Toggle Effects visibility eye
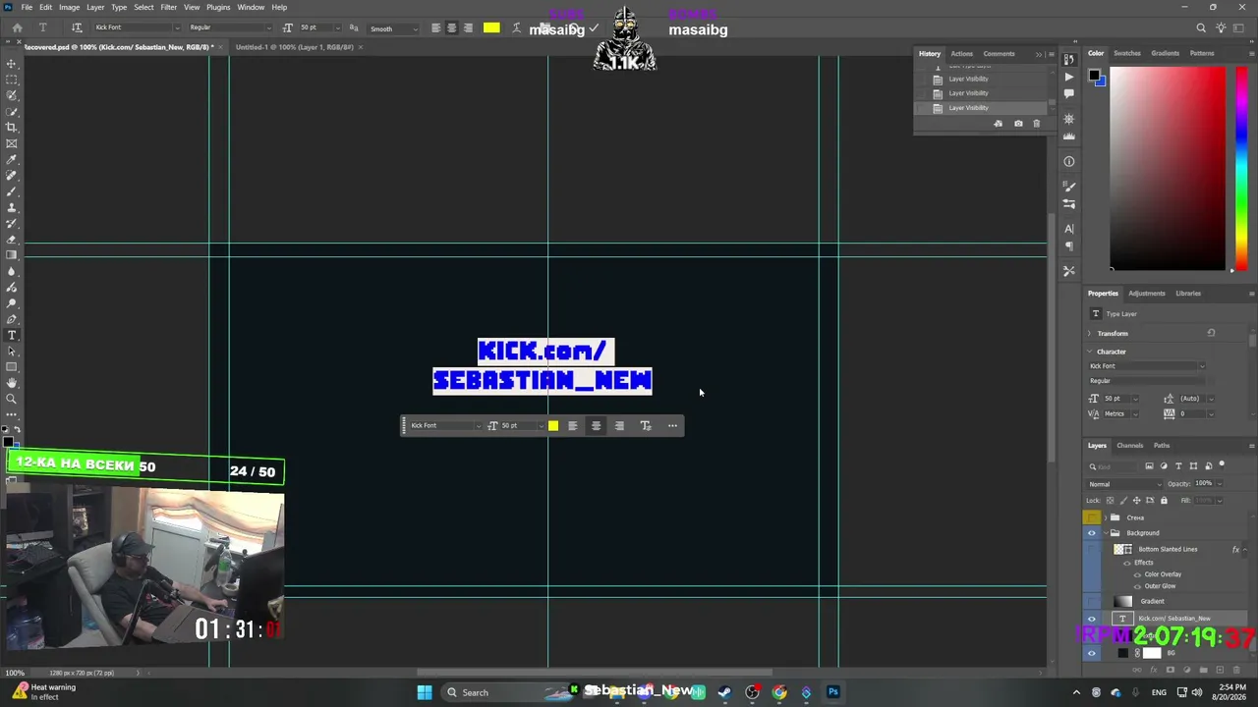This screenshot has width=1258, height=707. (1126, 563)
